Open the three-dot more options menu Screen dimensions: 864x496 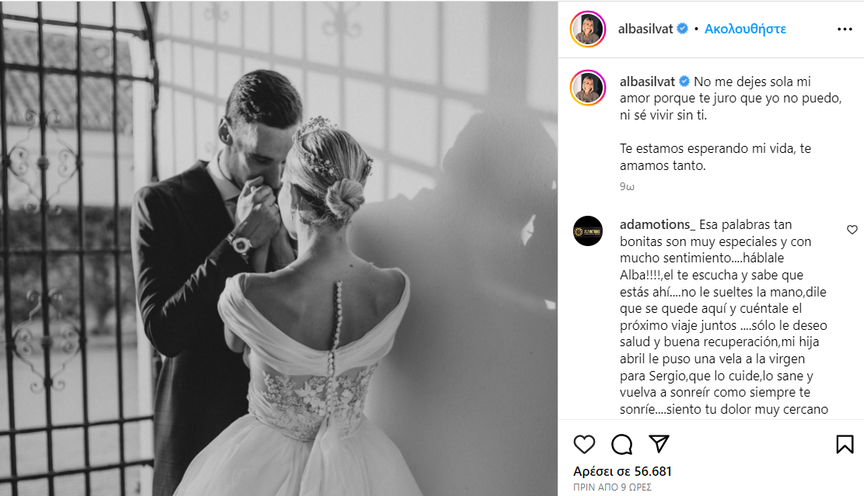[845, 29]
